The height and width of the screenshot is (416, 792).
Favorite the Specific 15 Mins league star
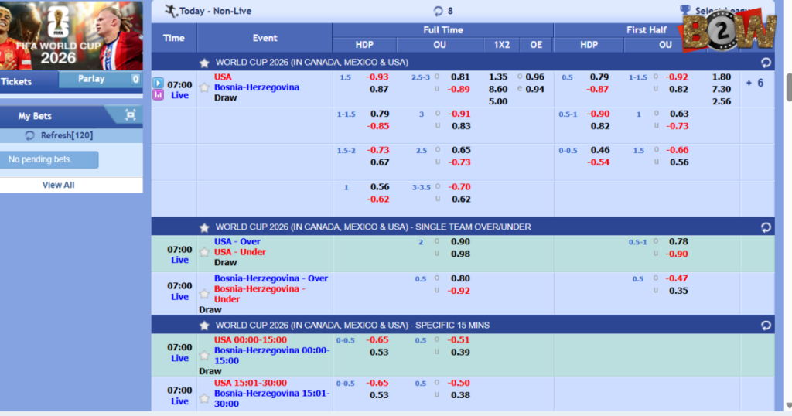(x=204, y=326)
